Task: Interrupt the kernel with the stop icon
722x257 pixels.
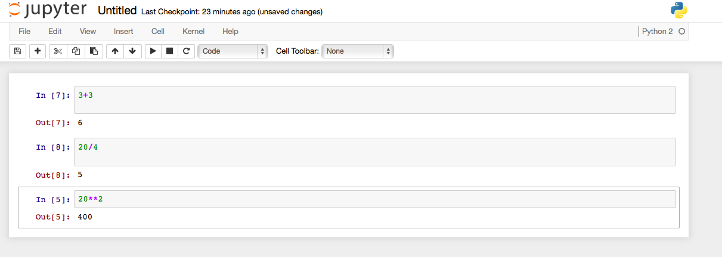Action: [x=170, y=51]
